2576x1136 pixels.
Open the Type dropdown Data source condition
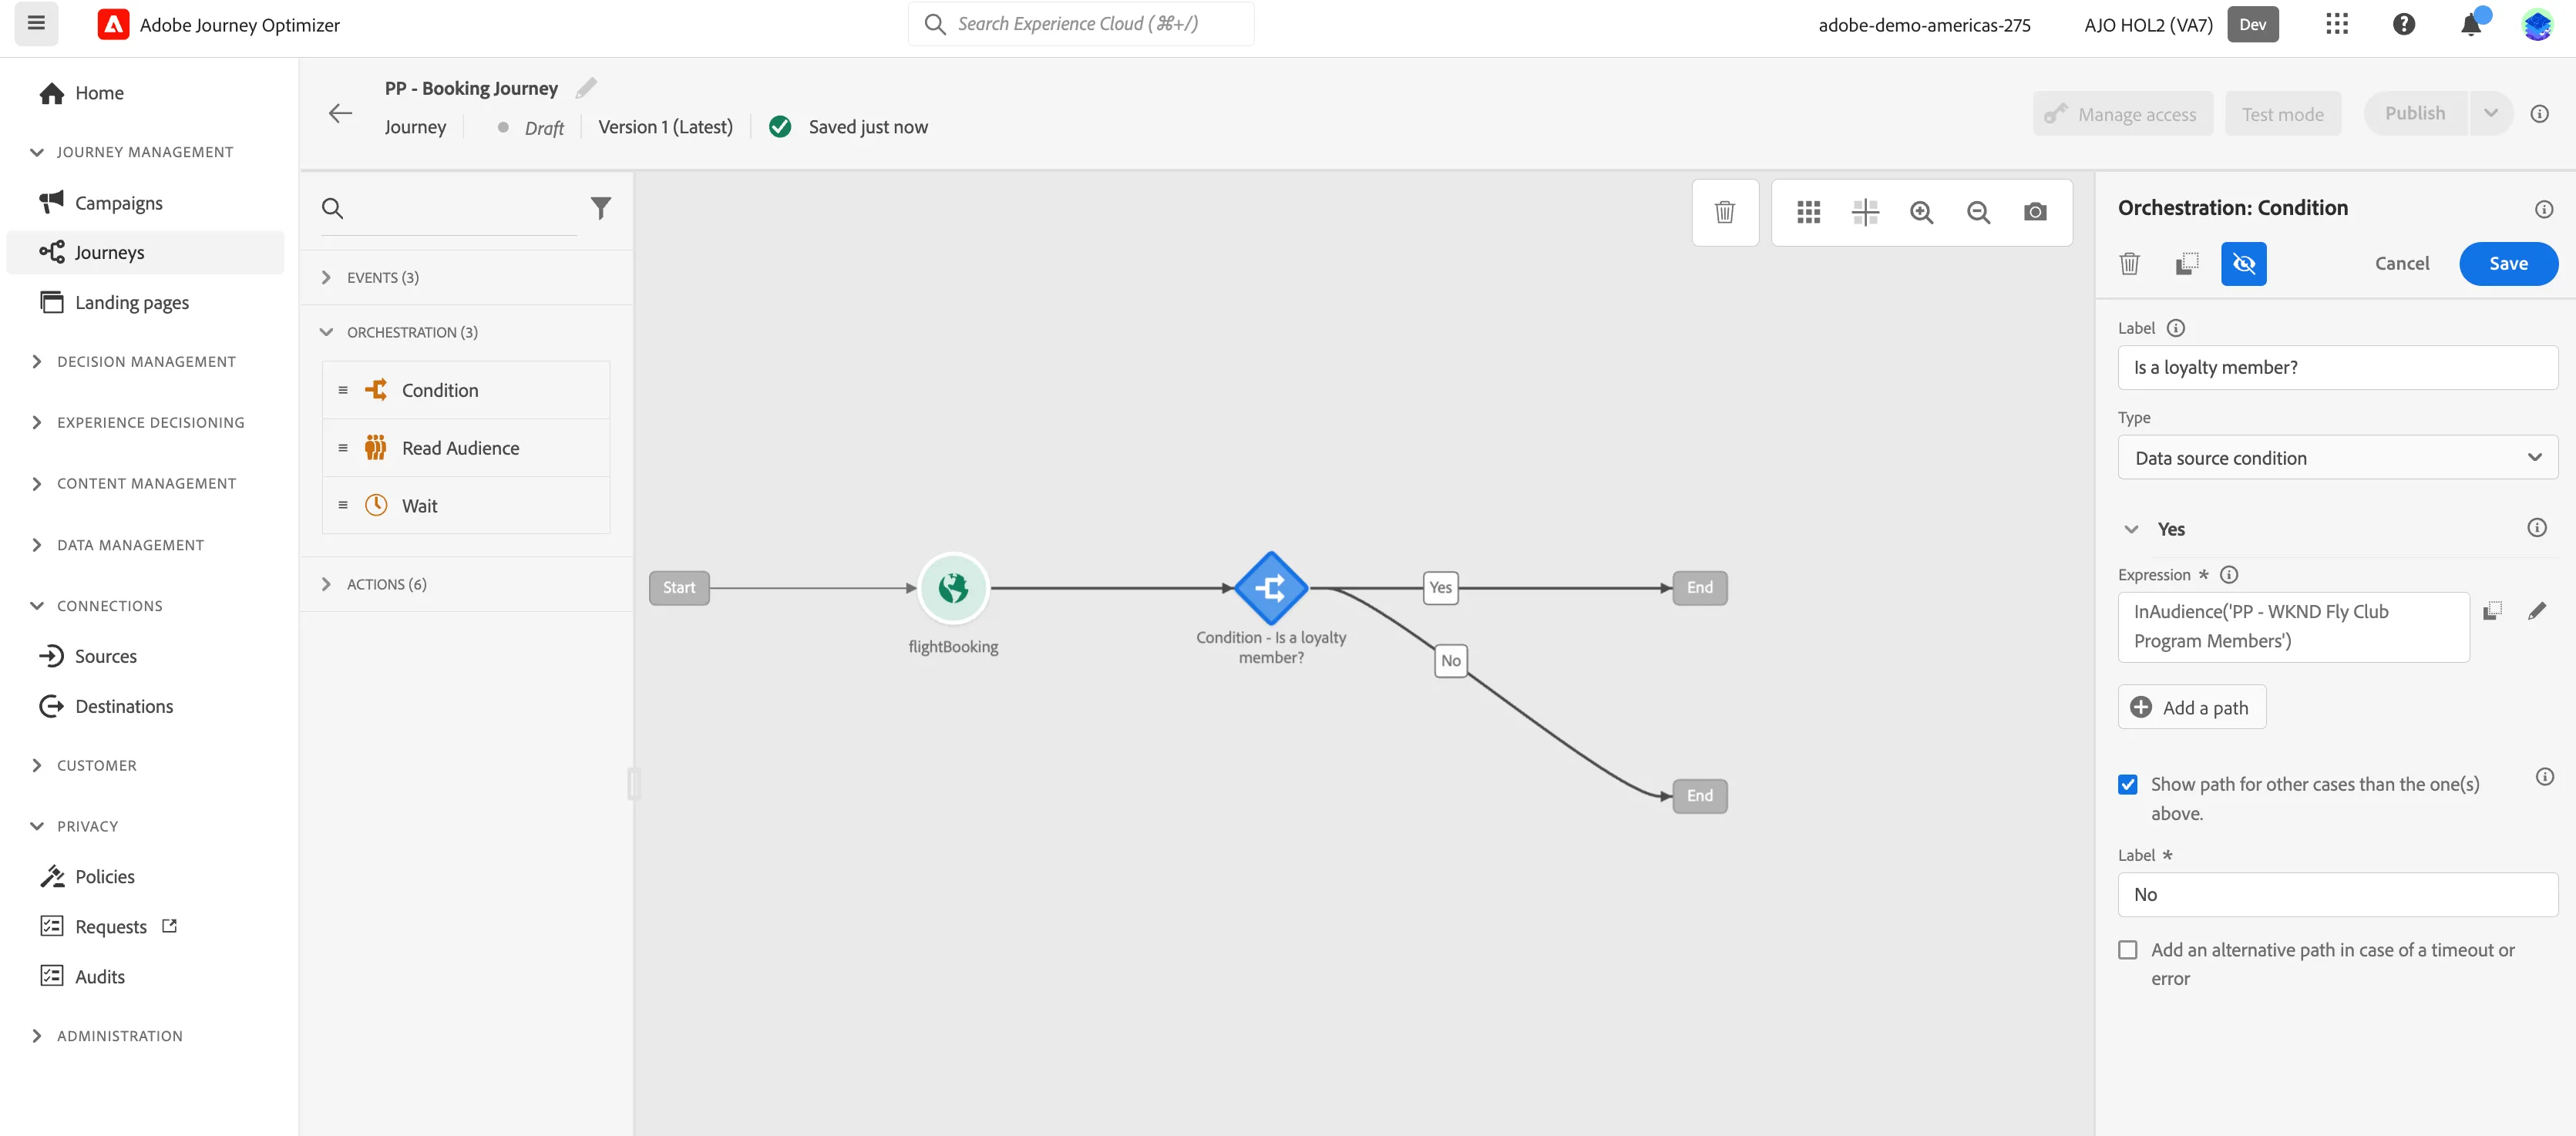click(x=2338, y=458)
